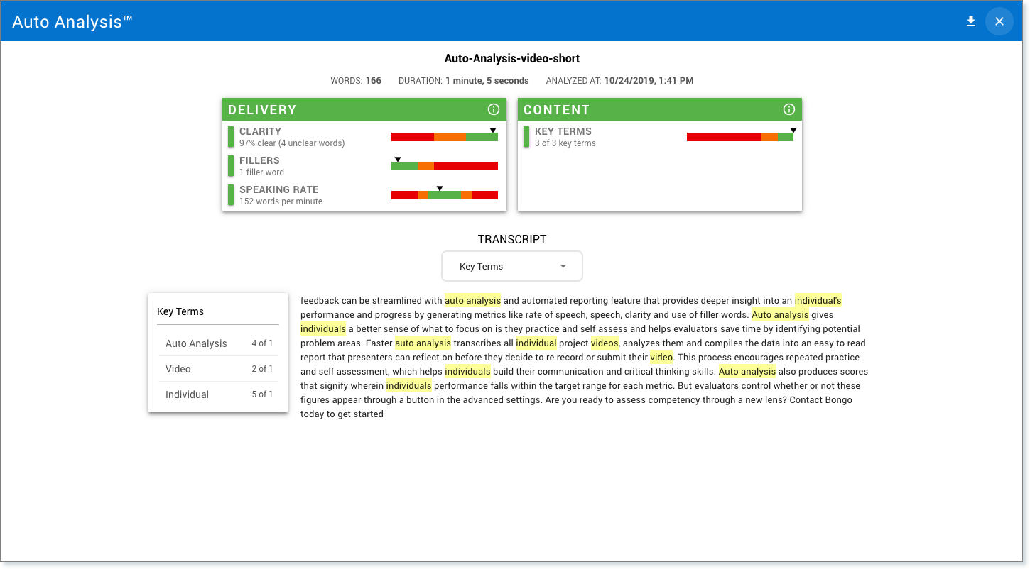Click the download report icon

[x=971, y=21]
